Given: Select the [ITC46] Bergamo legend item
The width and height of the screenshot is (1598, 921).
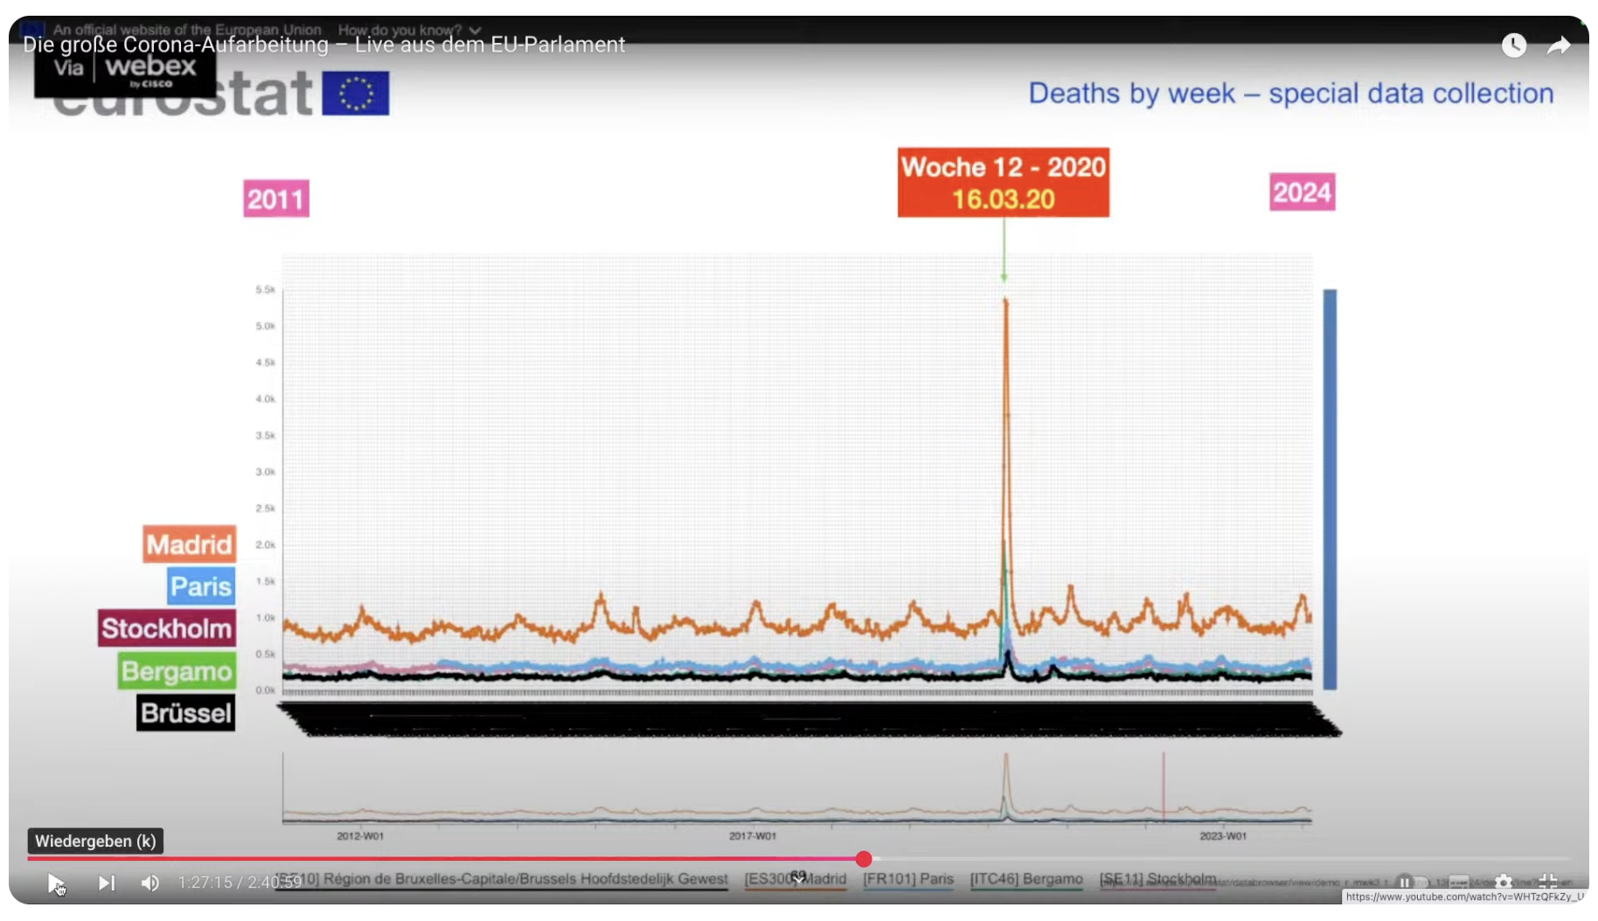Looking at the screenshot, I should tap(1025, 879).
